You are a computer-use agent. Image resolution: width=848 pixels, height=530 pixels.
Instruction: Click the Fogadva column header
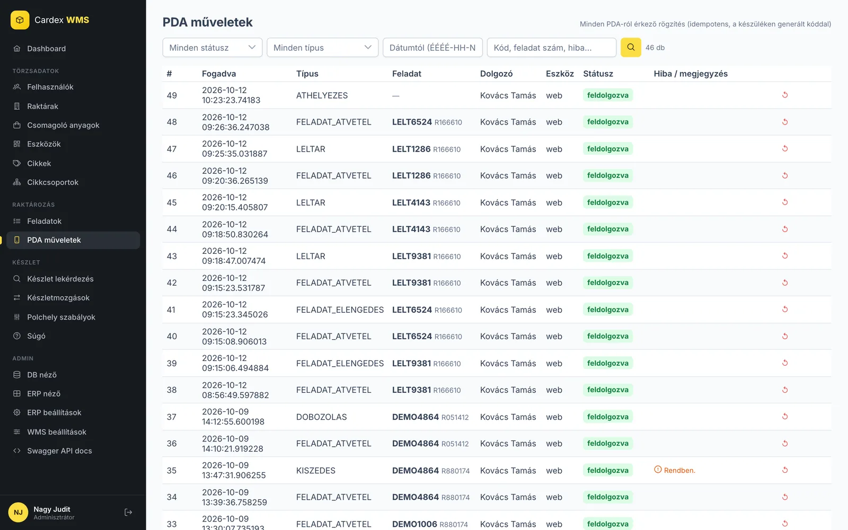click(219, 74)
